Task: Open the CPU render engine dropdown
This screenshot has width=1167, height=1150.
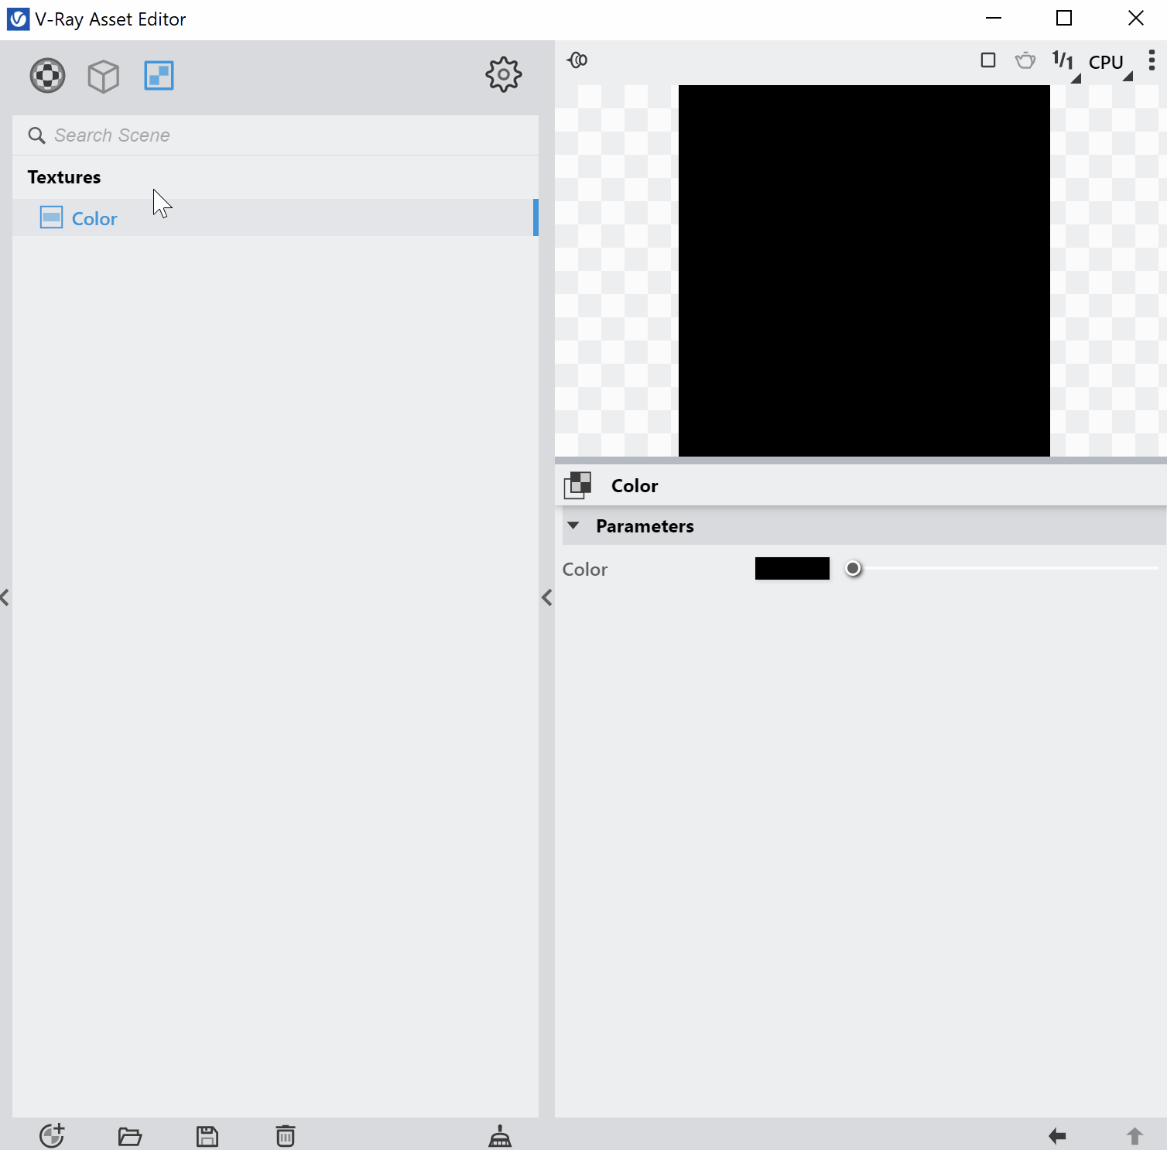Action: [x=1110, y=63]
